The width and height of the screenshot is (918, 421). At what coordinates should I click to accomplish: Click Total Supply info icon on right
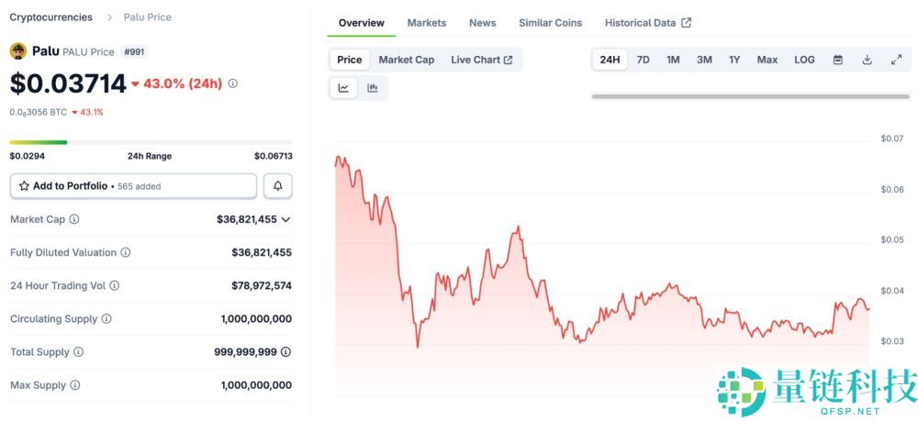[x=286, y=352]
